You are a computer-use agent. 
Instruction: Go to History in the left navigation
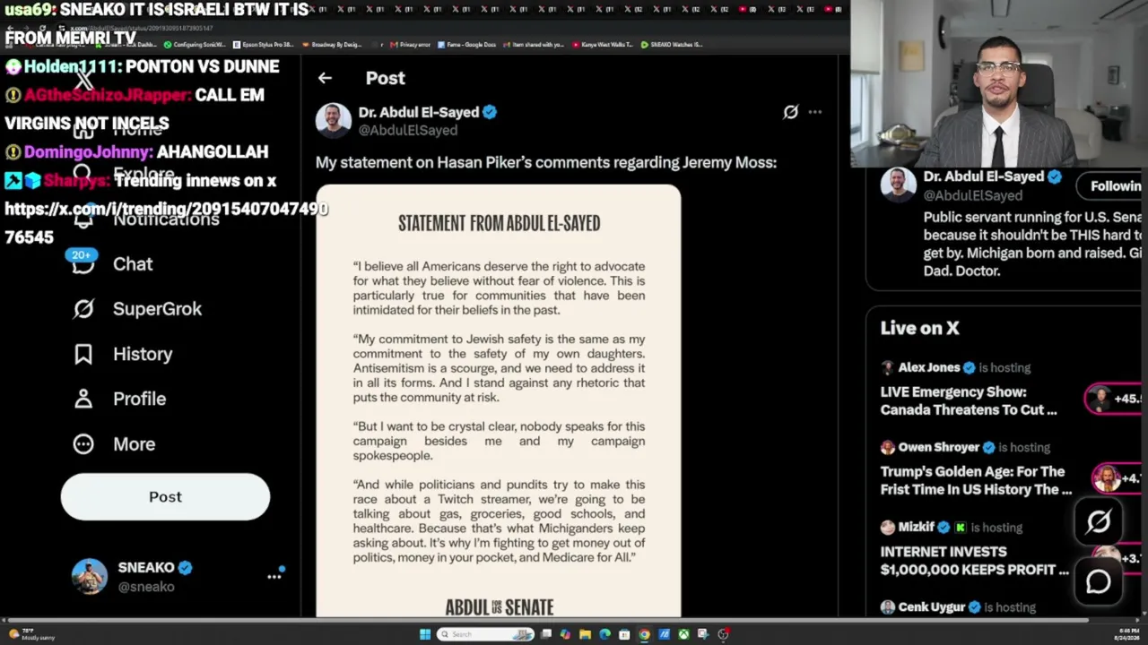tap(143, 354)
